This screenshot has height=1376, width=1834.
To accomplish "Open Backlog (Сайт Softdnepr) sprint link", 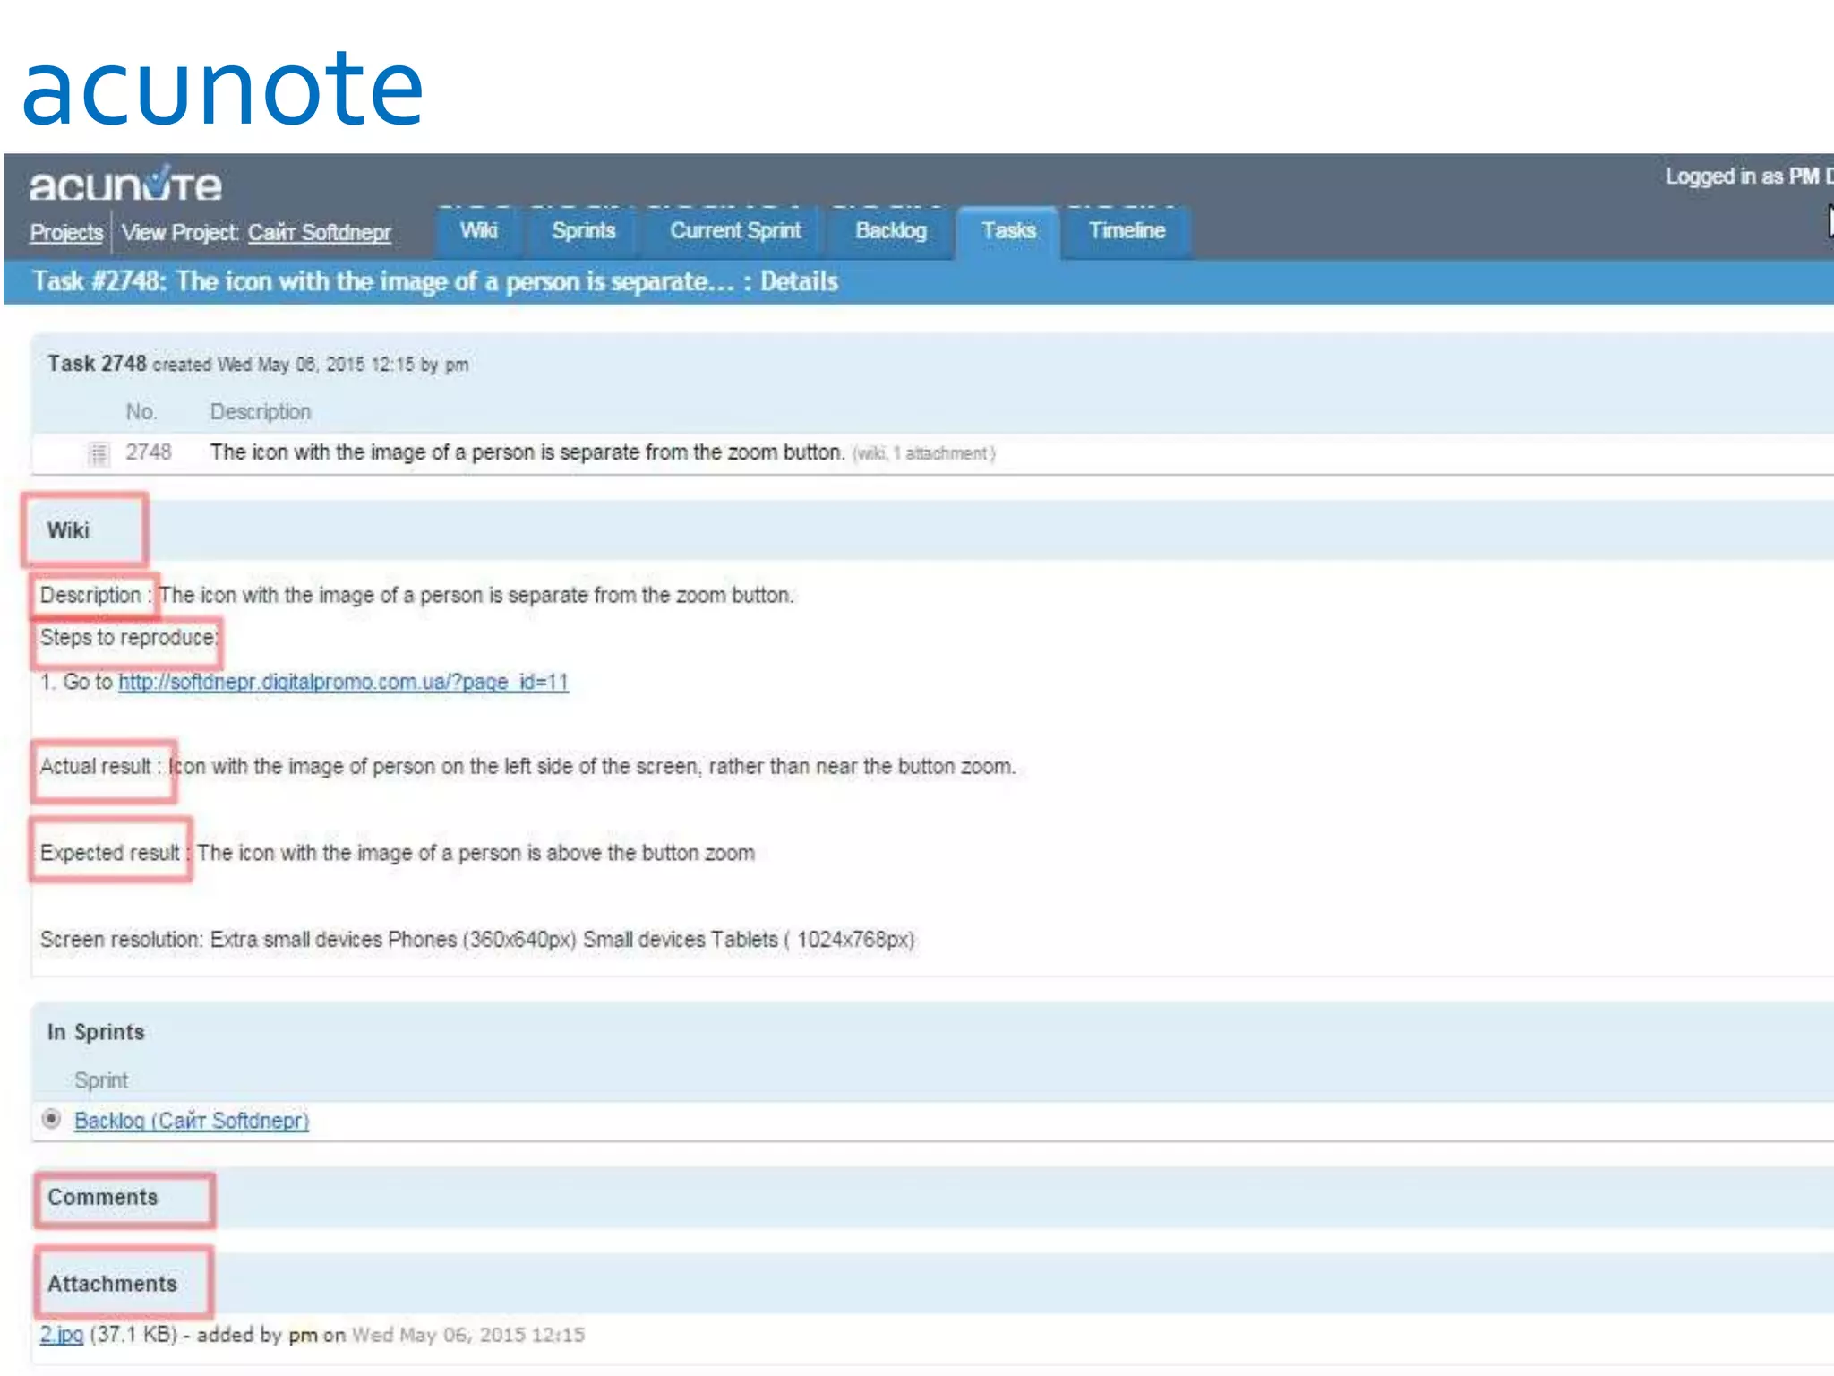I will (x=191, y=1121).
